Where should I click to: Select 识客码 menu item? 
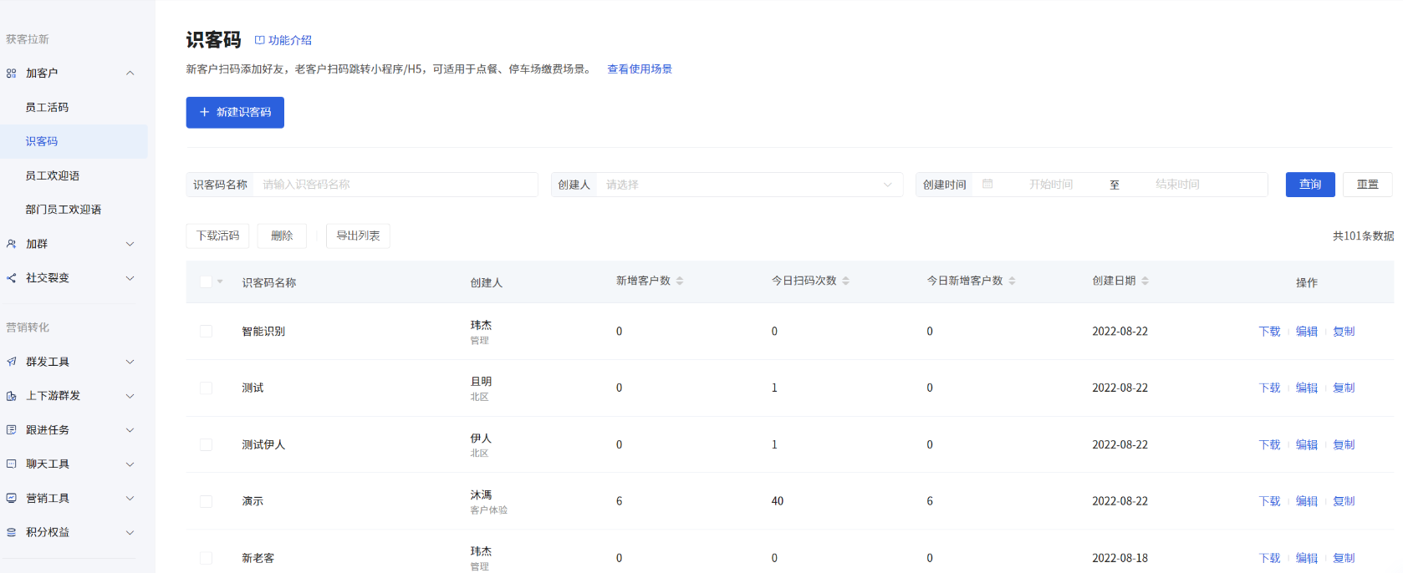(x=74, y=142)
